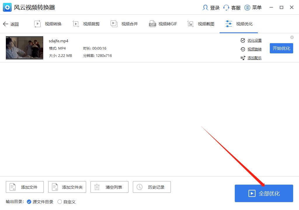Click 添加文件 to add a file
The width and height of the screenshot is (299, 210).
pyautogui.click(x=25, y=187)
